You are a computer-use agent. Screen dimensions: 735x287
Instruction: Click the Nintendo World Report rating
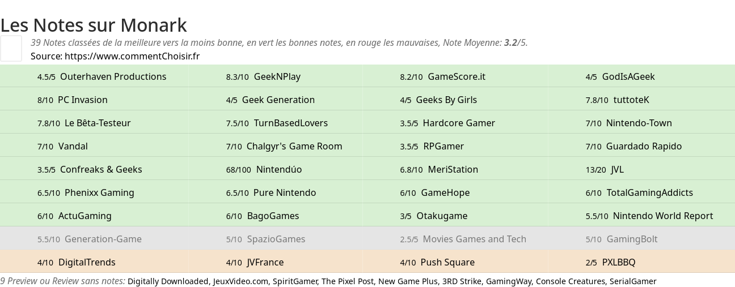pyautogui.click(x=649, y=216)
